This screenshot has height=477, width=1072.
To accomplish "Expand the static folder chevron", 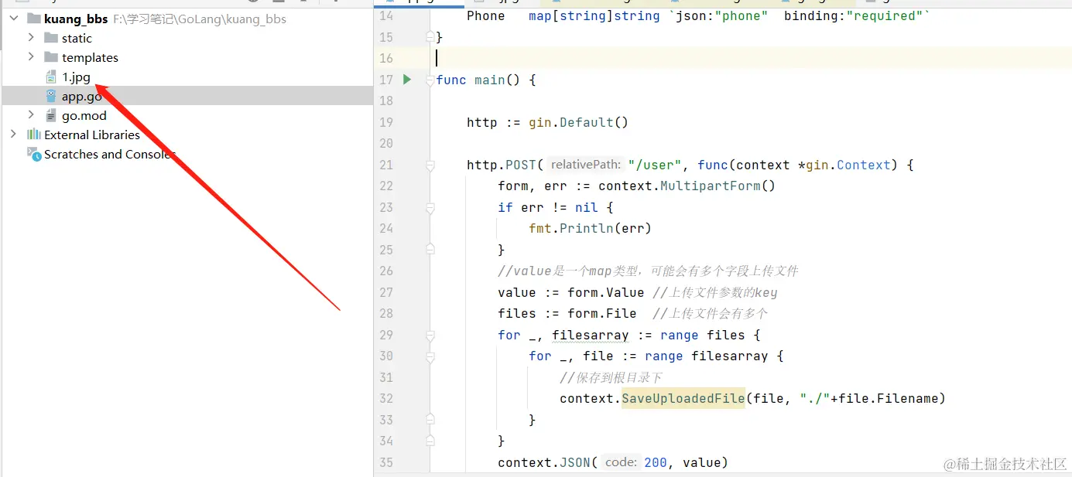I will 31,37.
